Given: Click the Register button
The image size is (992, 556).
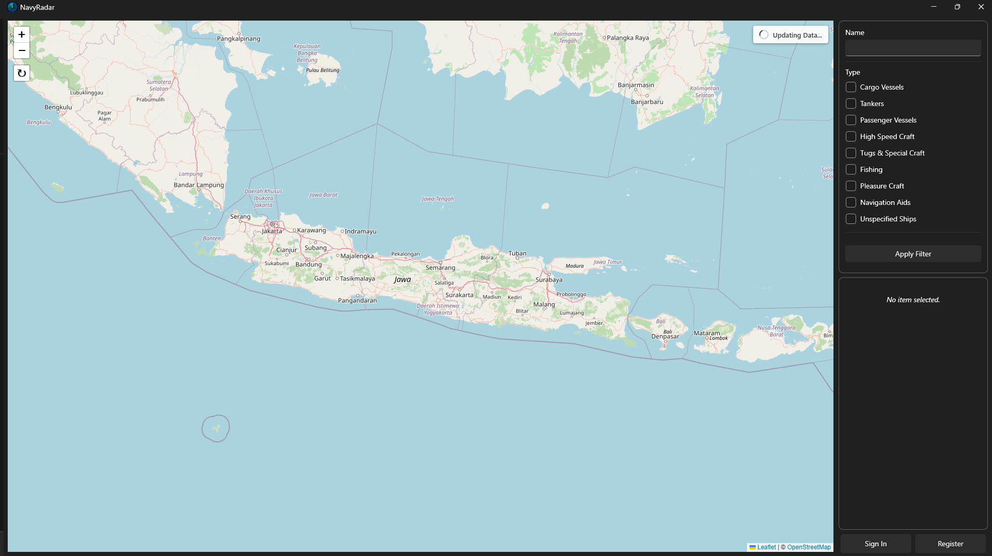Looking at the screenshot, I should [950, 543].
